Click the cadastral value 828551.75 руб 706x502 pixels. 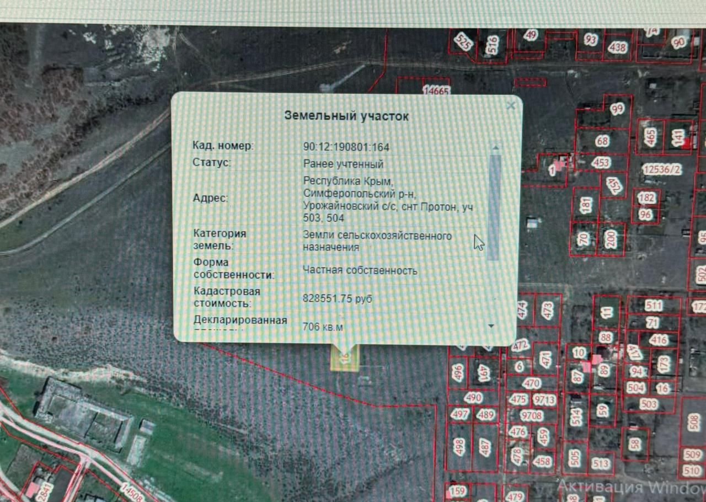337,298
